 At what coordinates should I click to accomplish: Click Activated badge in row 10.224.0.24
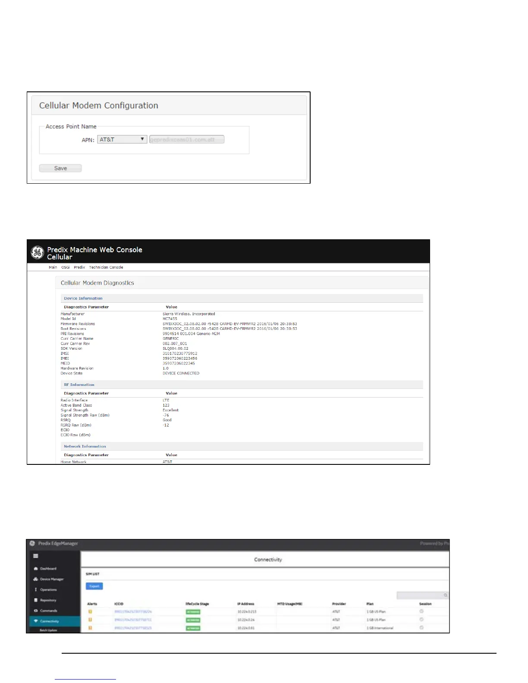click(x=193, y=620)
